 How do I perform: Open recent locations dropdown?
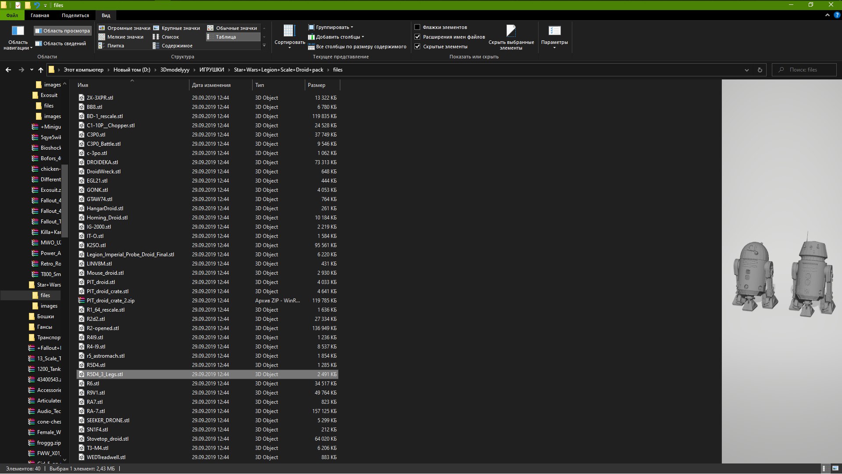pyautogui.click(x=32, y=70)
